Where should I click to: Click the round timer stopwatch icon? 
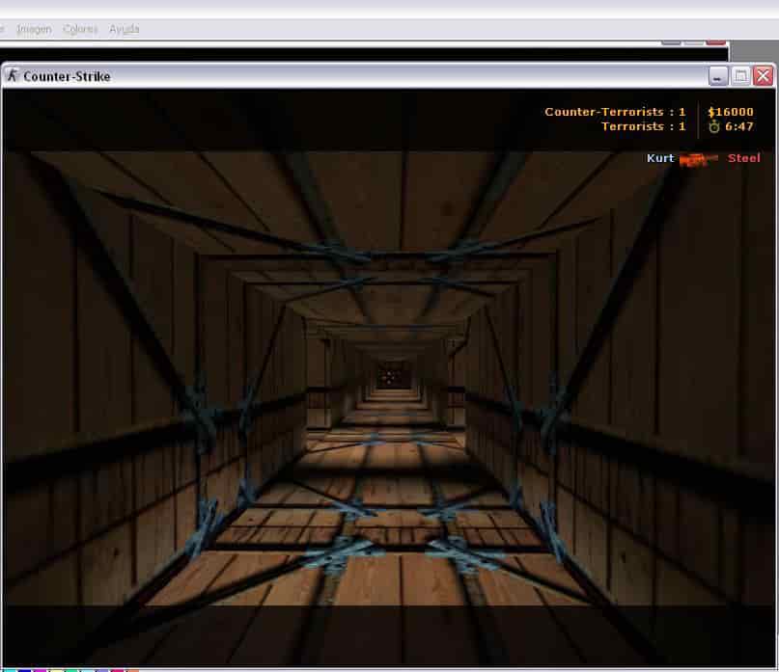[x=714, y=126]
